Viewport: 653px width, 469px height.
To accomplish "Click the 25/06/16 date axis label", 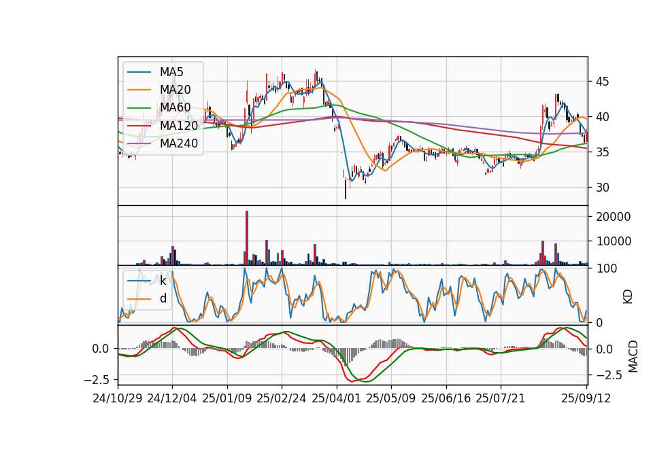I will click(x=446, y=398).
